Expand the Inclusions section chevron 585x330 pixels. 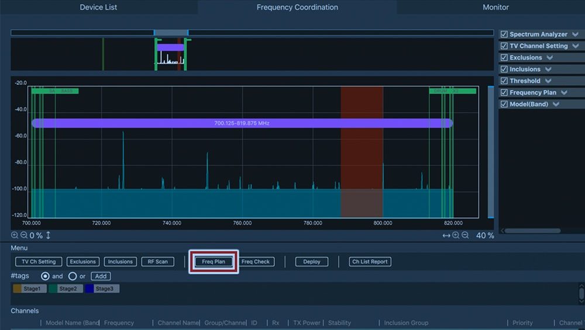pyautogui.click(x=548, y=70)
